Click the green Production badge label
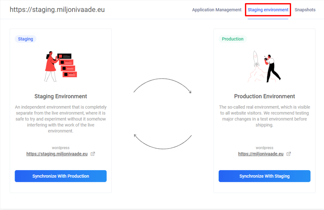 [233, 39]
